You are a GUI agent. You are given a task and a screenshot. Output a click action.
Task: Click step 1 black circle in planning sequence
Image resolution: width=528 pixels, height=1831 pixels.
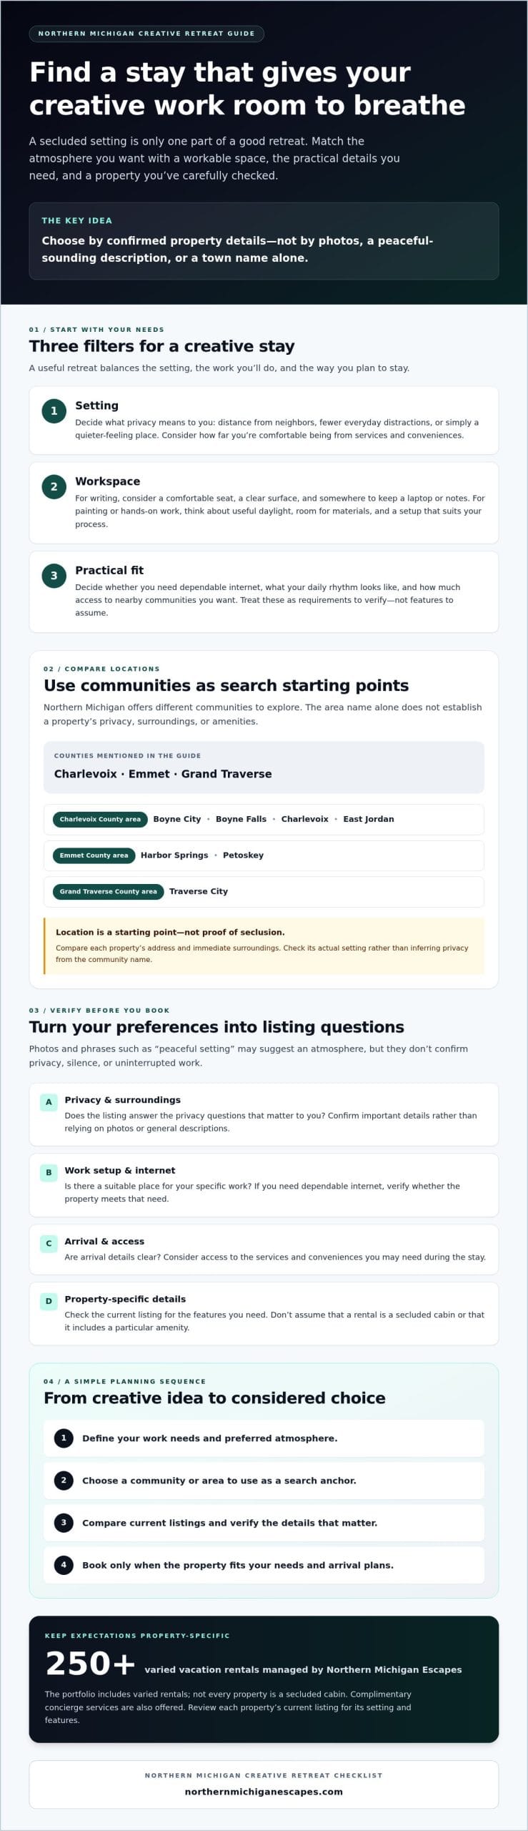[64, 1438]
